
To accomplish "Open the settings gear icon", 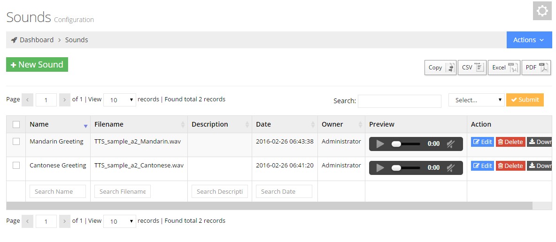I will click(542, 11).
